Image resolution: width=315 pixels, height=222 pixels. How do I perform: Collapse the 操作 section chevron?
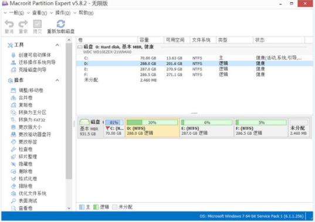tap(57, 80)
